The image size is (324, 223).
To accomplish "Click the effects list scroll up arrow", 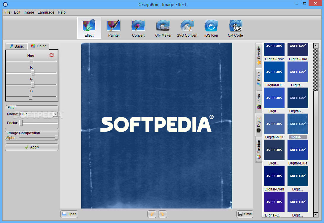I will pyautogui.click(x=315, y=46).
